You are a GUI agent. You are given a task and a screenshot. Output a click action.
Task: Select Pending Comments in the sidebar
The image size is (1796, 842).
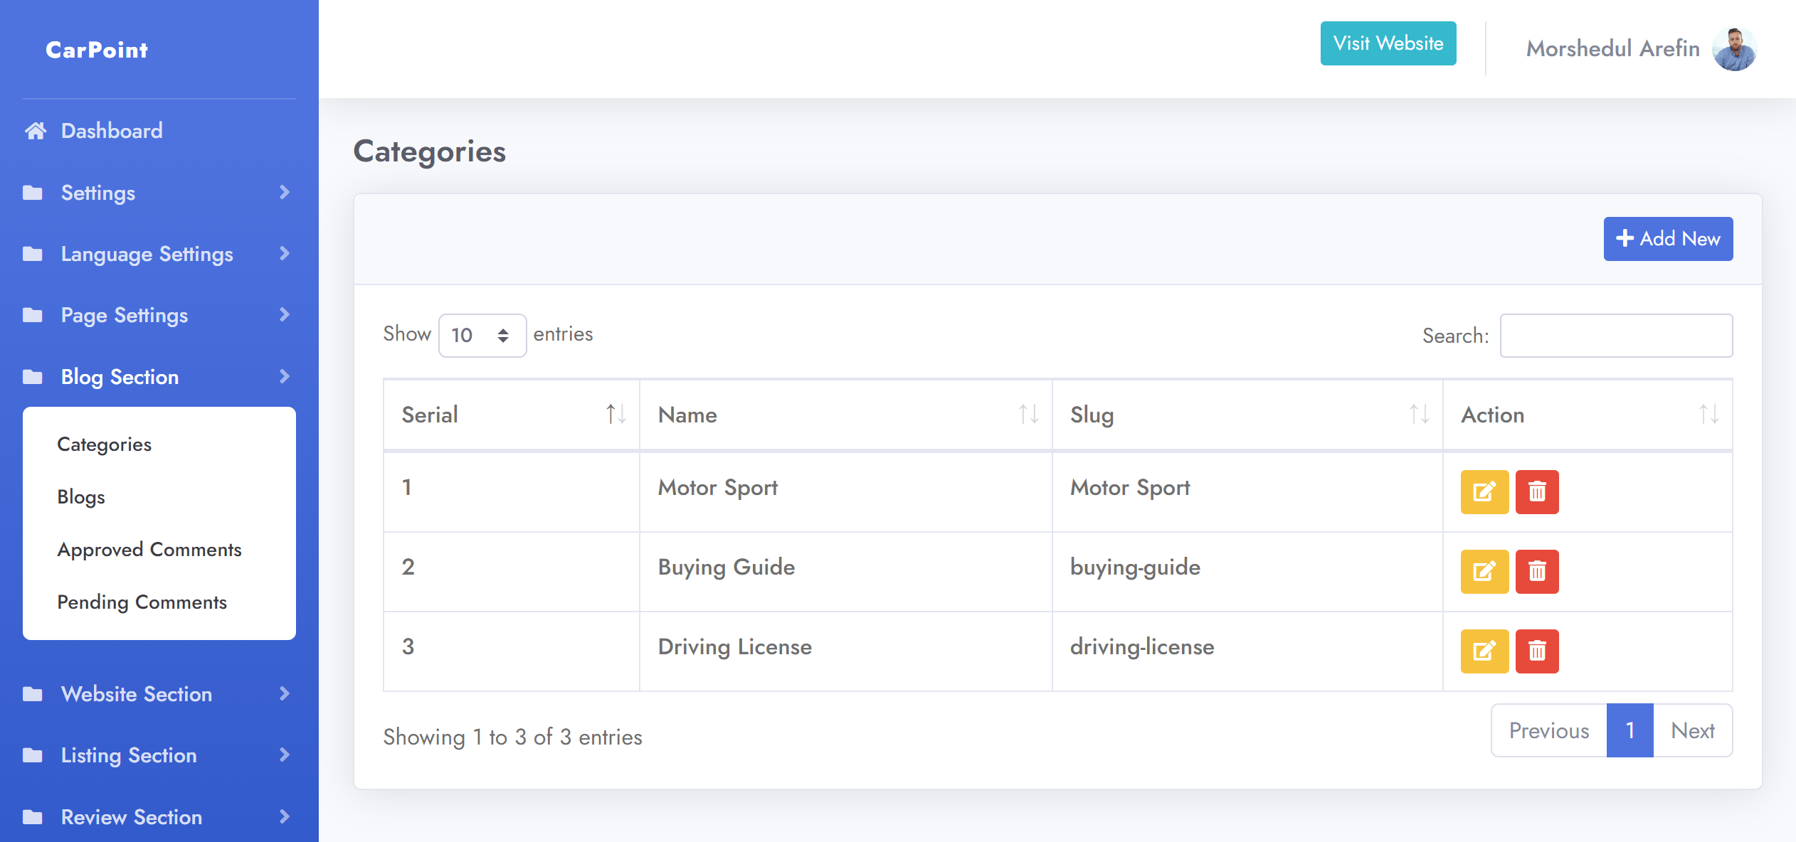tap(142, 602)
